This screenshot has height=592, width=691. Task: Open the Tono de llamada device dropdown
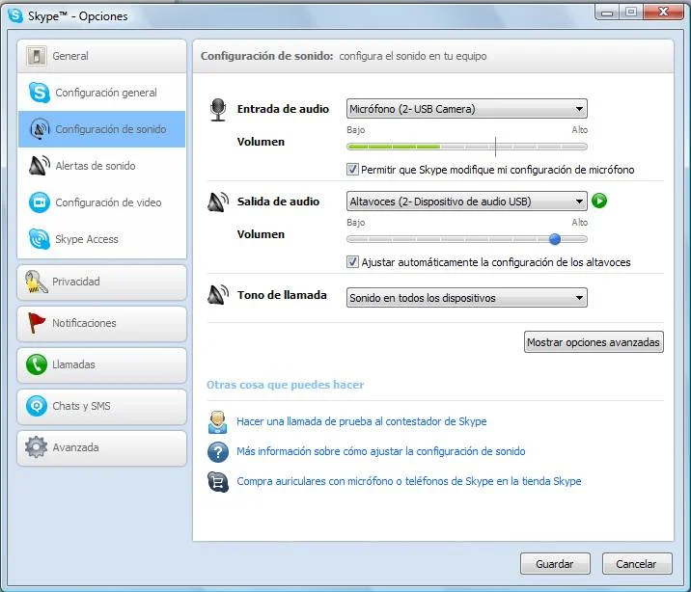click(467, 298)
